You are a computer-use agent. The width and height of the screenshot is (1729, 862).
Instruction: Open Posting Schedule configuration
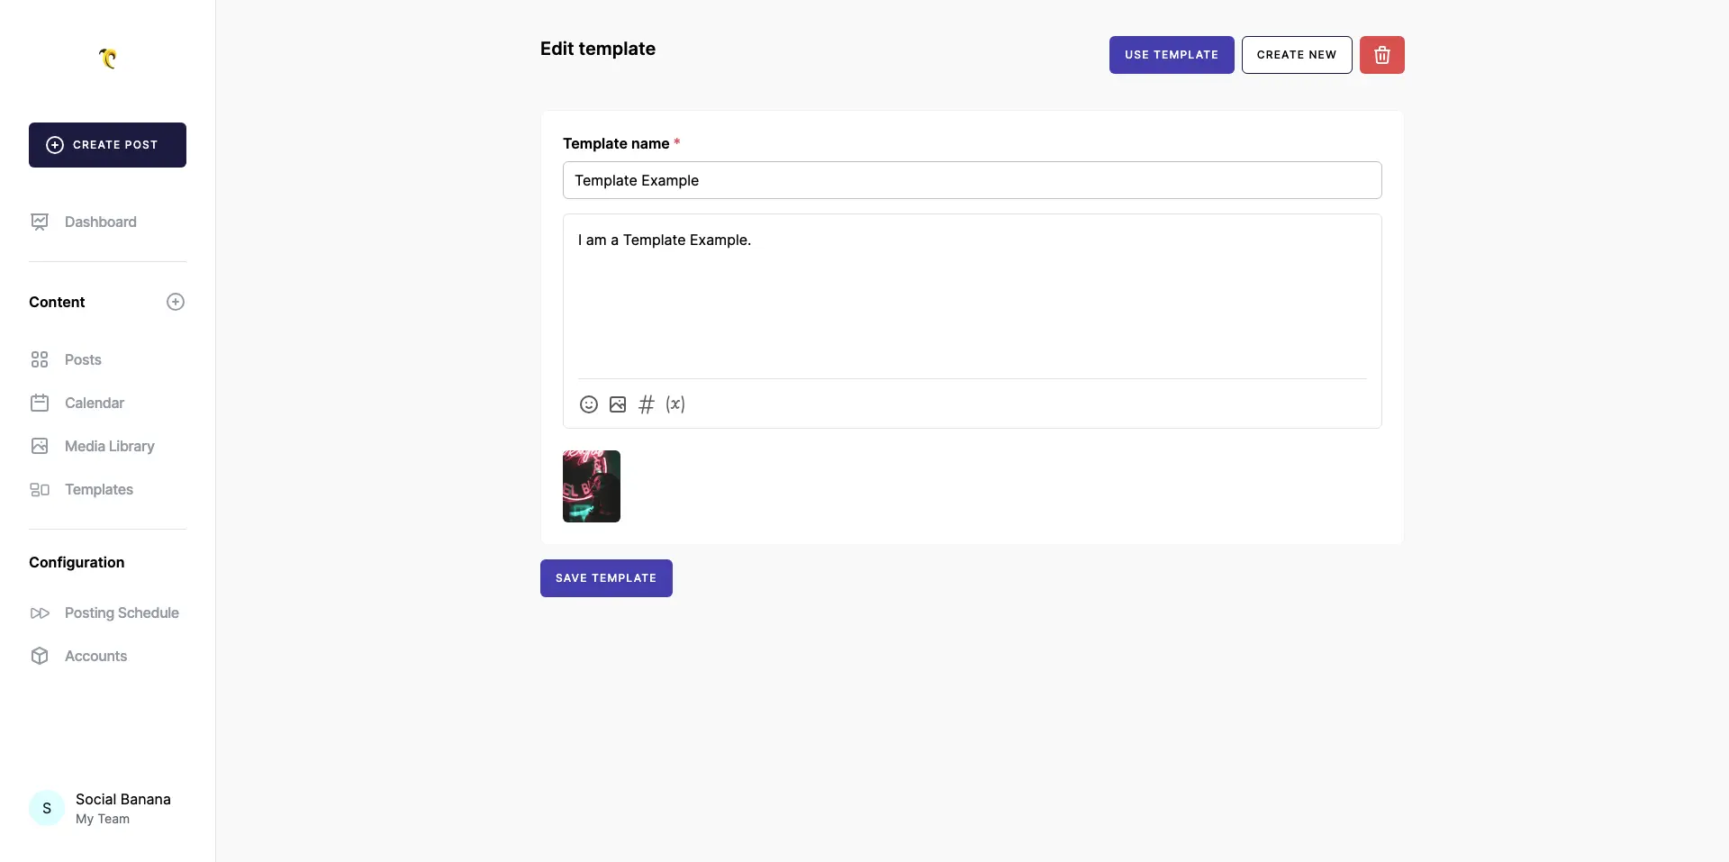tap(122, 612)
